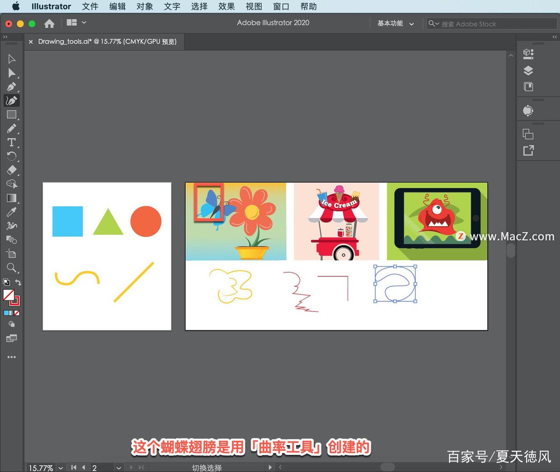Go to the Illustrator home screen
The width and height of the screenshot is (560, 472).
pyautogui.click(x=49, y=23)
